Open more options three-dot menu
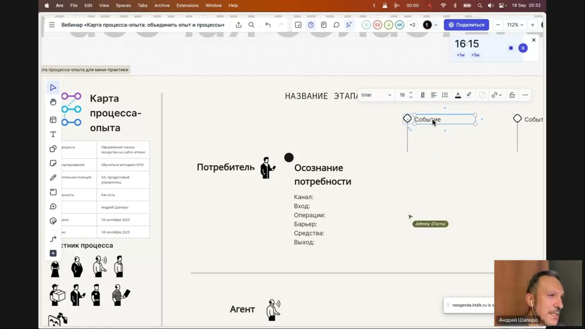 pos(525,95)
